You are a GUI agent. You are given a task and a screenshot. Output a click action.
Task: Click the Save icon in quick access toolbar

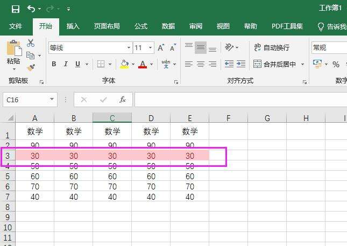[x=16, y=9]
